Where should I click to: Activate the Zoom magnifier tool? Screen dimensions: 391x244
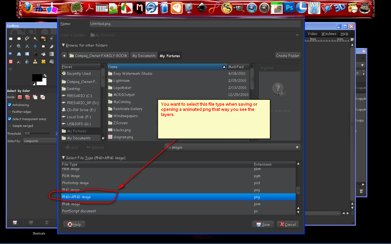click(x=19, y=46)
